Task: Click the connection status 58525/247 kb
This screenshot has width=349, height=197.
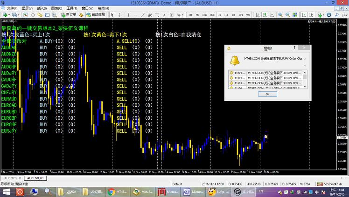Action: pyautogui.click(x=330, y=184)
